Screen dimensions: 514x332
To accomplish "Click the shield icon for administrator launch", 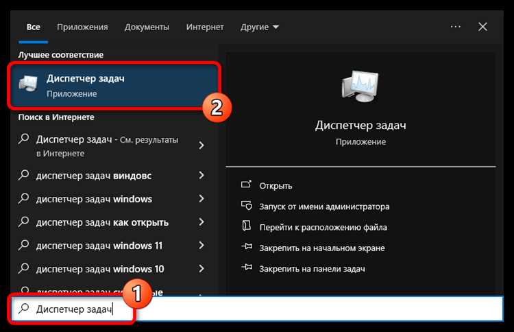I will [x=247, y=206].
